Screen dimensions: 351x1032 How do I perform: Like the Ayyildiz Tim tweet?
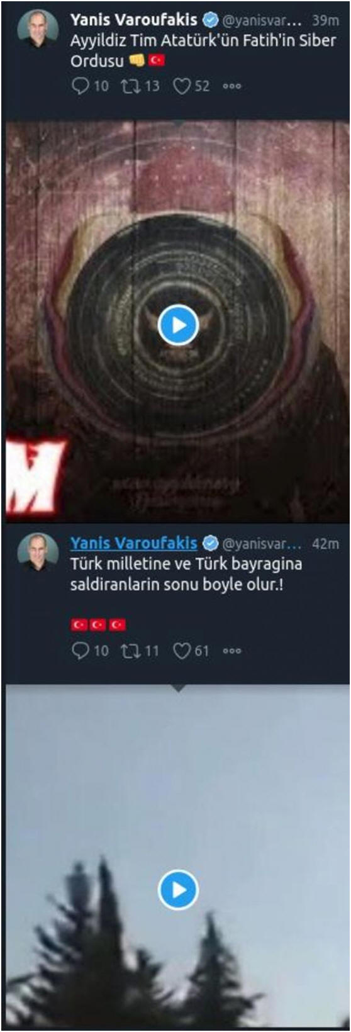click(x=182, y=86)
